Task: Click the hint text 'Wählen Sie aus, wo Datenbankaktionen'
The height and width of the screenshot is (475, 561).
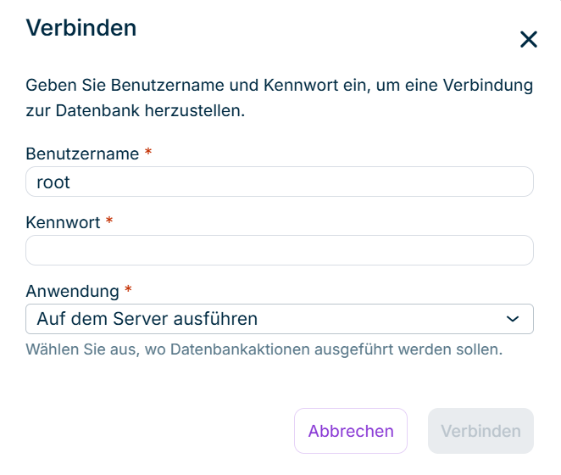Action: (168, 349)
